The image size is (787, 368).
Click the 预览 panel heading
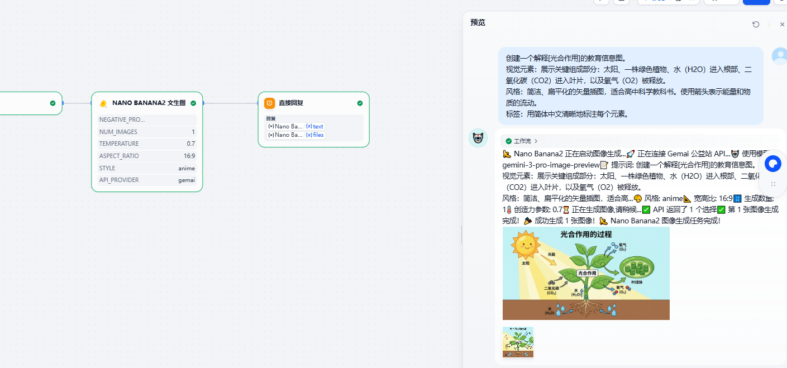[x=478, y=22]
